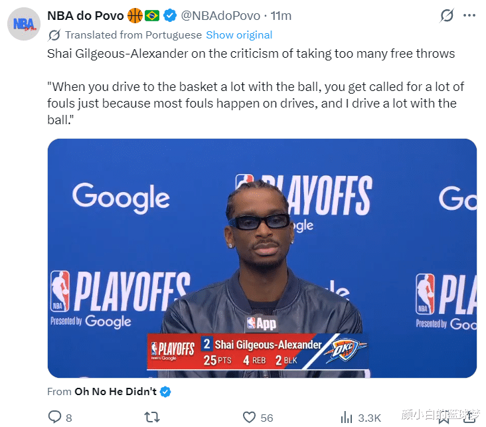Share the post via share icon
The image size is (486, 427).
470,417
